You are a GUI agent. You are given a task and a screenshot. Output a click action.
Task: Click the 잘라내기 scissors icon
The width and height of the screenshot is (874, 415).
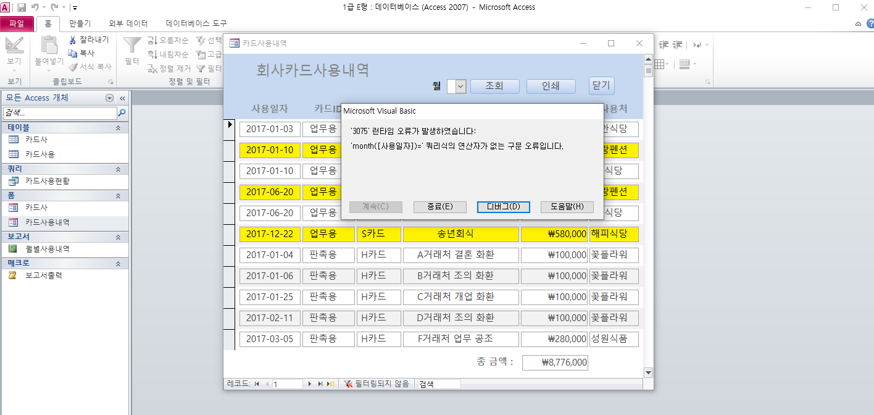[x=73, y=40]
